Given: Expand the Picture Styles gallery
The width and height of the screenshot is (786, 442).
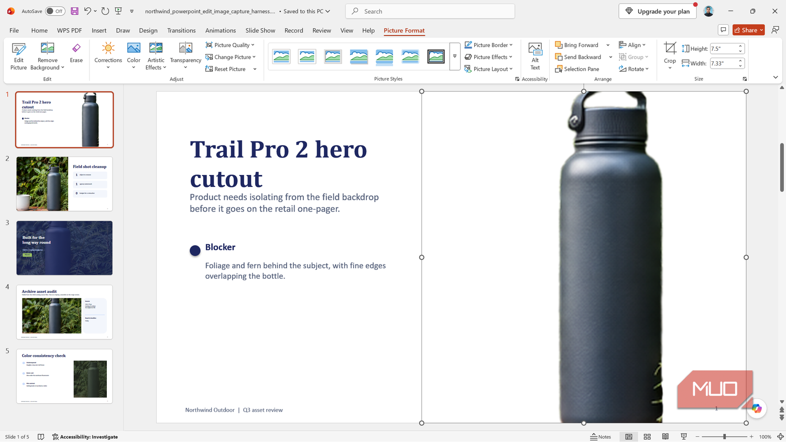Looking at the screenshot, I should tap(455, 57).
